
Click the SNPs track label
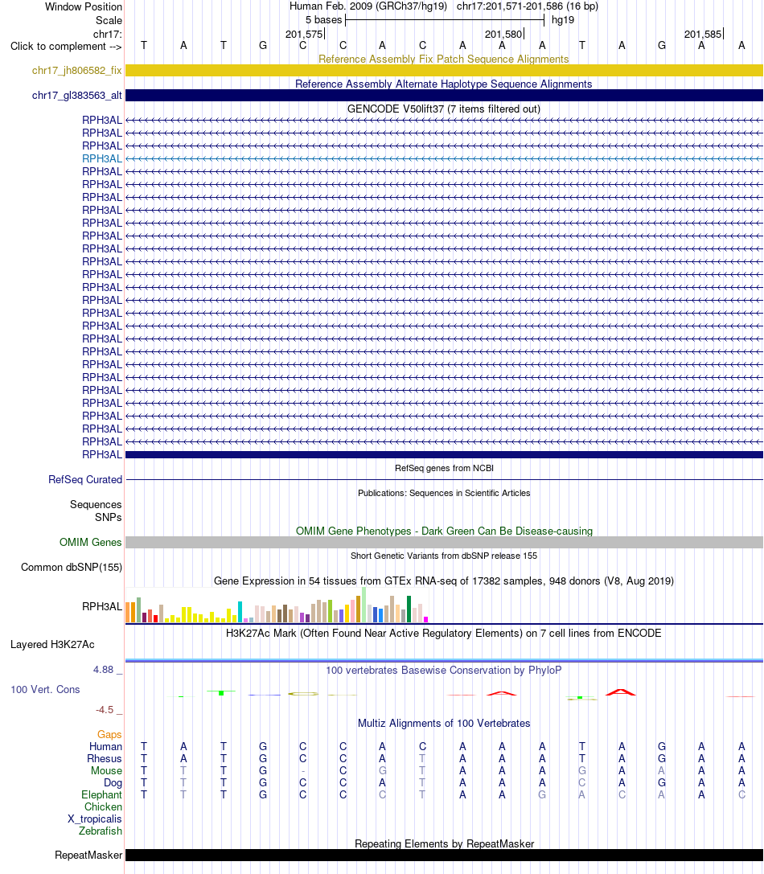click(109, 517)
